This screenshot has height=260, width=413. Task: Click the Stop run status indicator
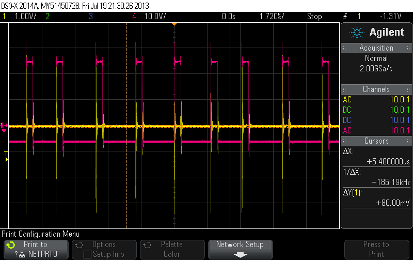coord(314,17)
